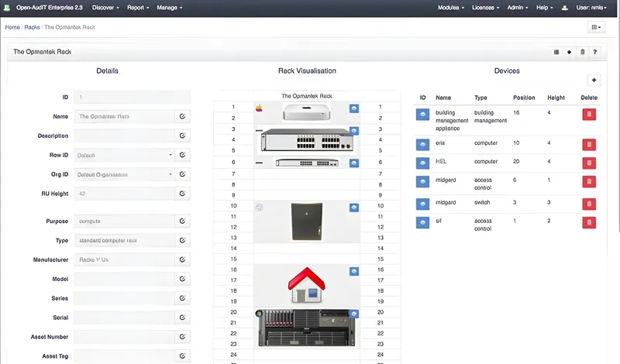Delete the building management appliance device

pyautogui.click(x=589, y=114)
